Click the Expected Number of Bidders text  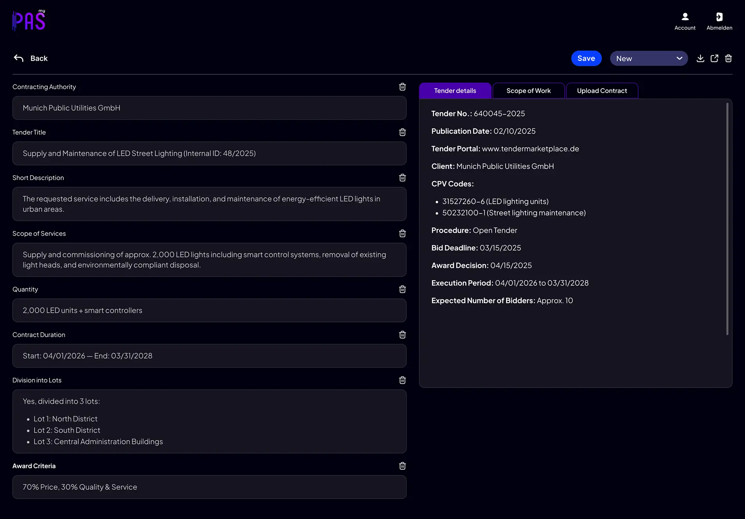pyautogui.click(x=502, y=300)
